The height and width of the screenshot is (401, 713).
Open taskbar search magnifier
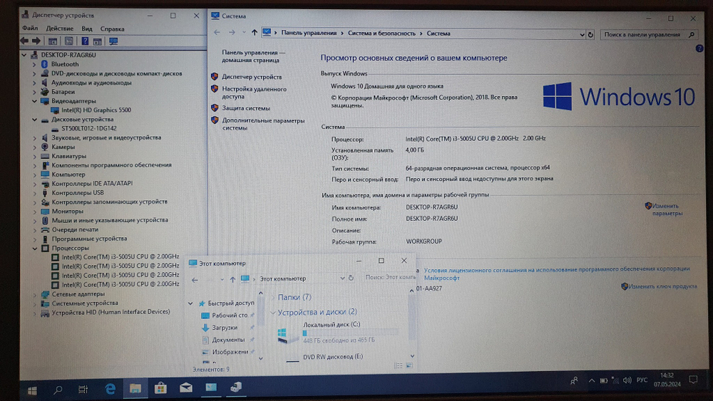coord(58,390)
